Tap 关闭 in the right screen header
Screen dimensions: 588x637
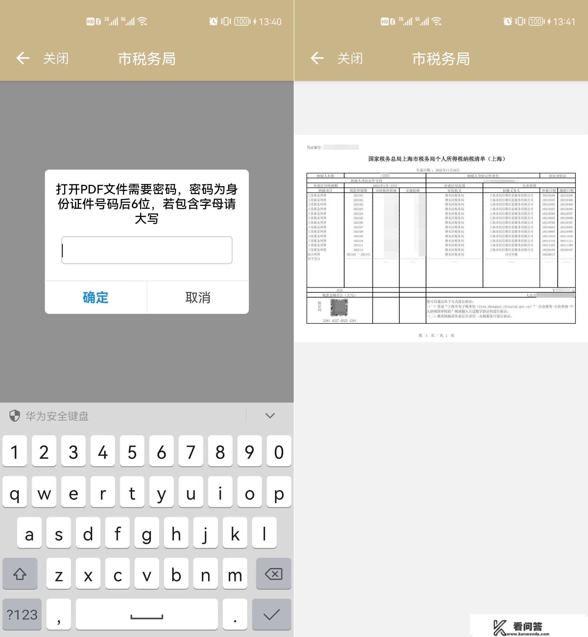(x=350, y=59)
